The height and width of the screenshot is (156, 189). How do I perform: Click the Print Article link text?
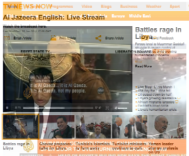tap(67, 38)
